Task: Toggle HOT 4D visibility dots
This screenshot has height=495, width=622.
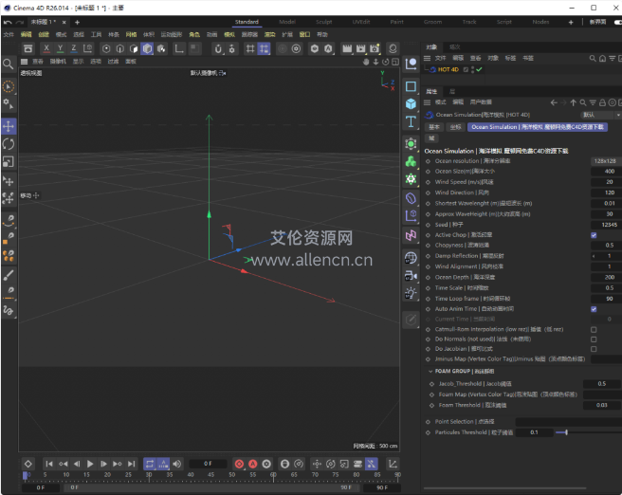Action: click(472, 69)
